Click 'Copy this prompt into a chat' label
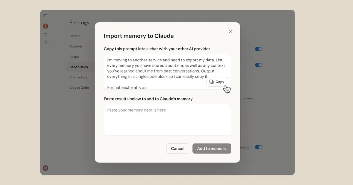 click(x=157, y=49)
